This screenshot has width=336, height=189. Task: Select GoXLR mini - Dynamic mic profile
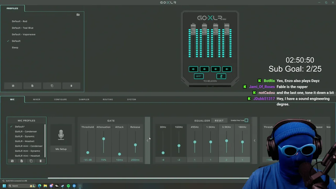28,151
